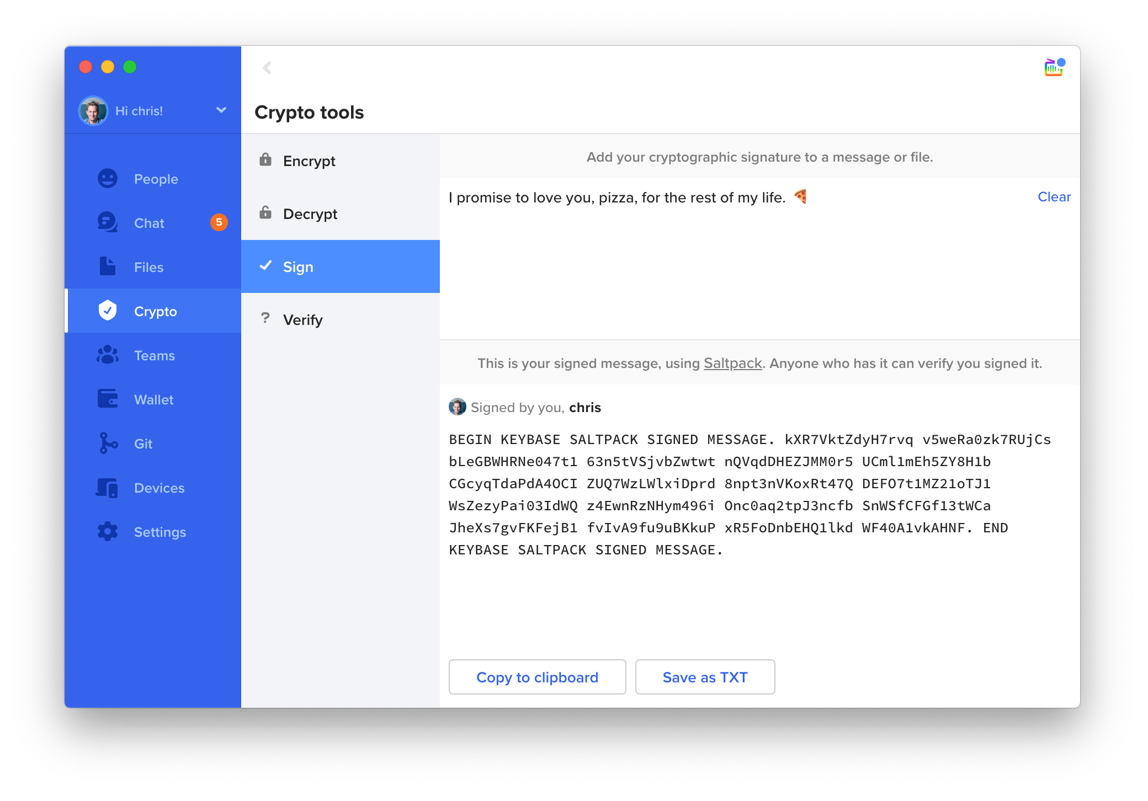Click the username chris in 'Signed by you'
1148x801 pixels.
pos(585,408)
